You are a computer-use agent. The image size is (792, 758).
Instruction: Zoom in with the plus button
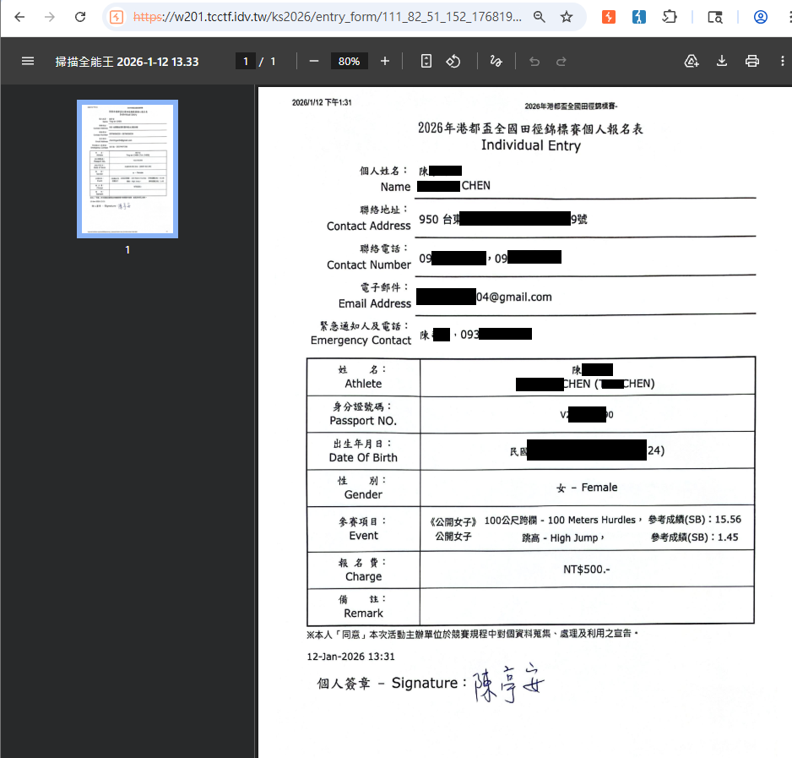click(x=385, y=61)
